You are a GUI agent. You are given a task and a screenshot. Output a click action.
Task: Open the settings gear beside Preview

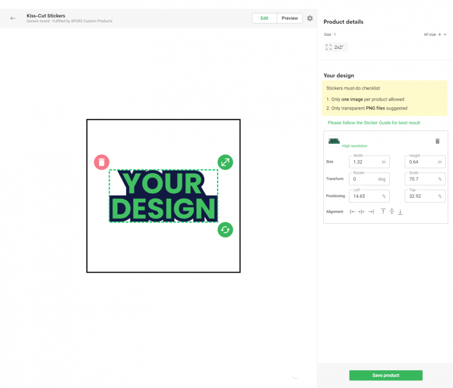pyautogui.click(x=310, y=18)
